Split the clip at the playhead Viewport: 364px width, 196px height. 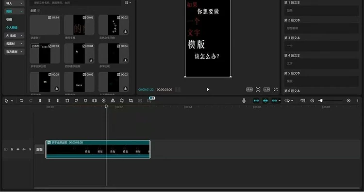click(40, 100)
